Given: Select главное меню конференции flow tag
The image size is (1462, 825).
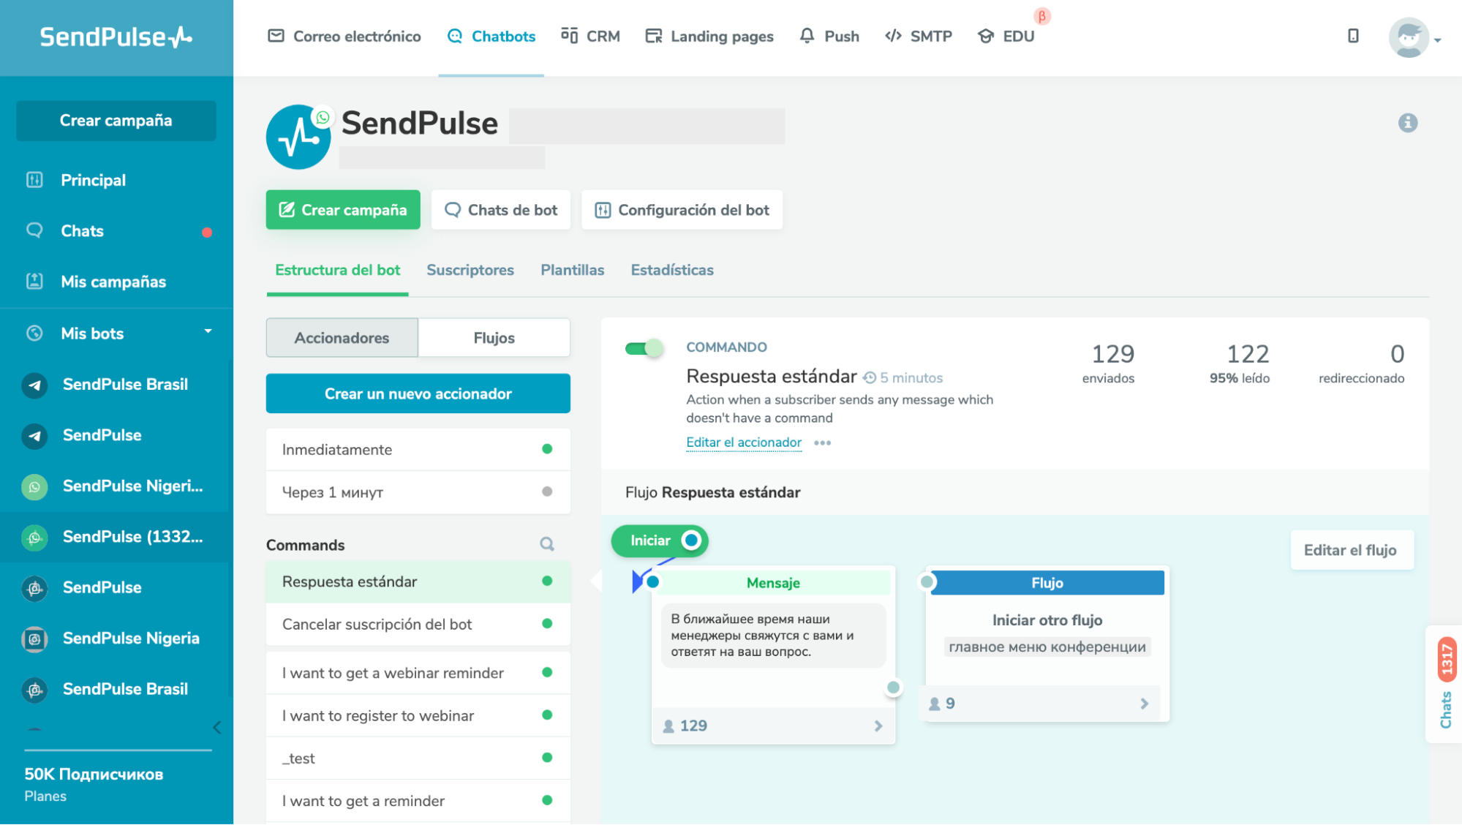Looking at the screenshot, I should click(x=1047, y=647).
